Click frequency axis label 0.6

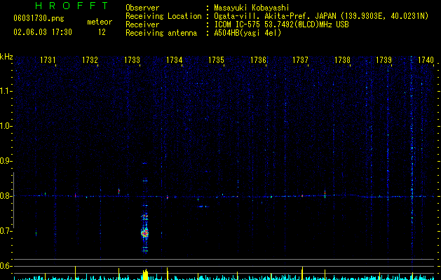[x=6, y=266]
